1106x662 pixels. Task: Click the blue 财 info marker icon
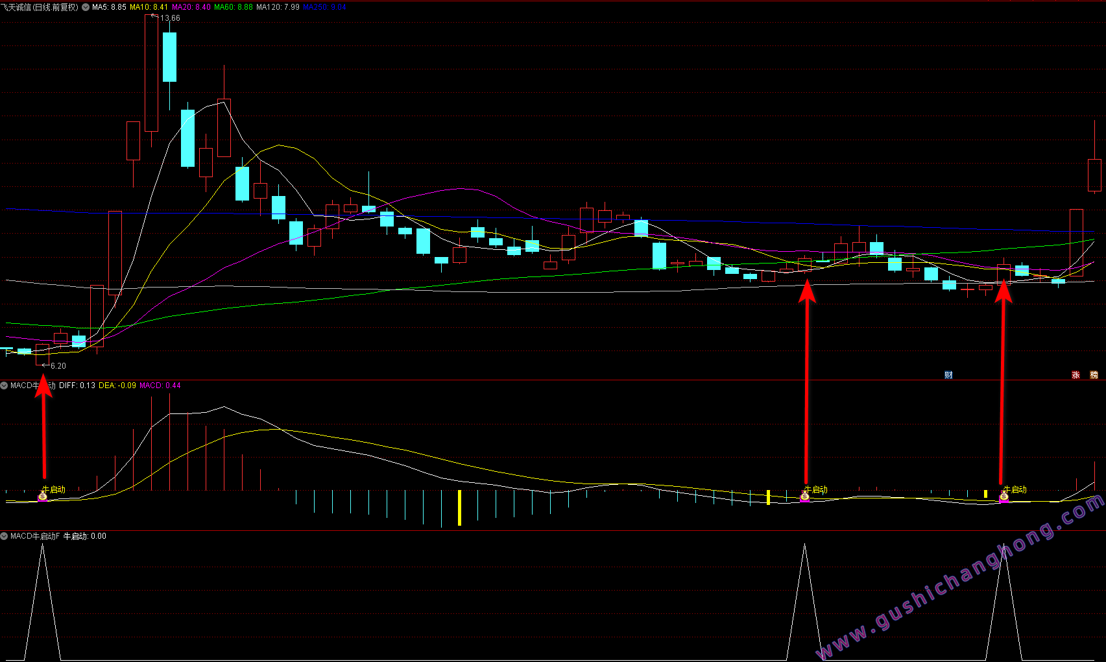tap(948, 374)
